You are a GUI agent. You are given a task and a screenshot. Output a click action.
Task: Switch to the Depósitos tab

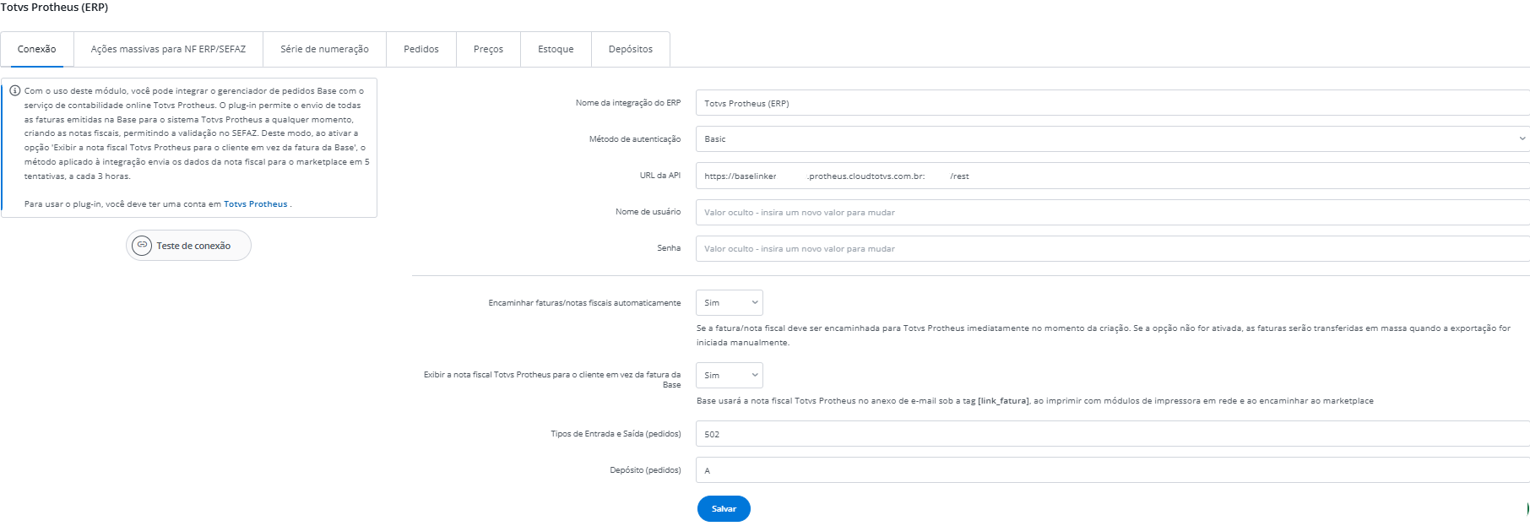point(630,49)
